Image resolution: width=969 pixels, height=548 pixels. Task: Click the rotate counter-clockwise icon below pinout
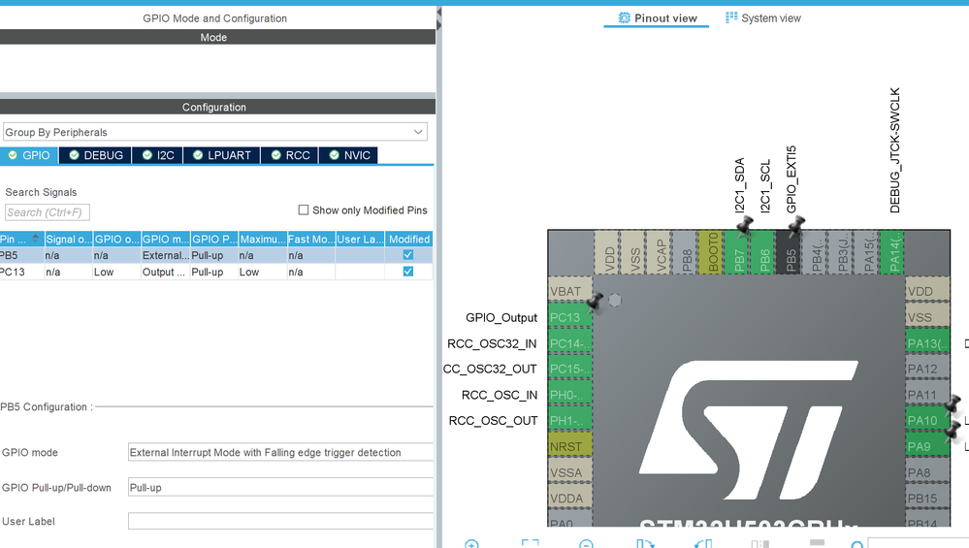point(702,544)
